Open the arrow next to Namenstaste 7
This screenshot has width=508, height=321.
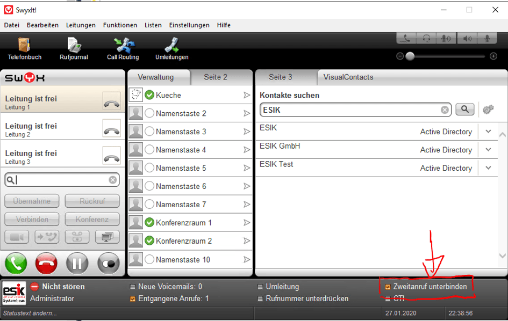(247, 205)
